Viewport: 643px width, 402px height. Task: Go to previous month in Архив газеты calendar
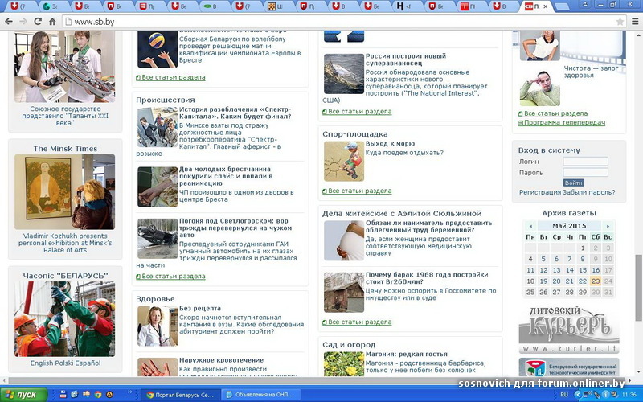click(x=530, y=226)
